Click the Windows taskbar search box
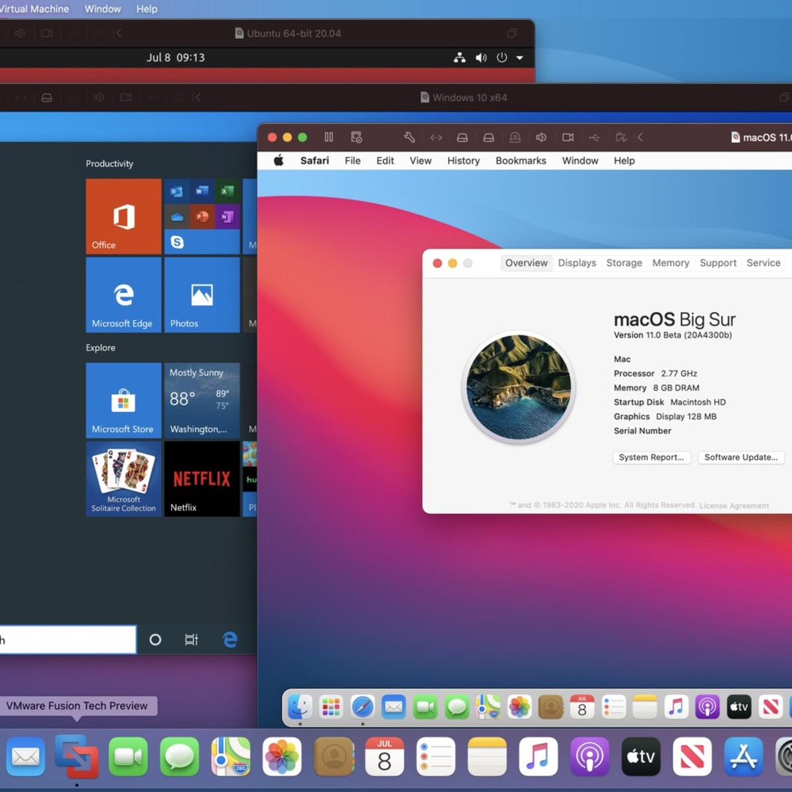The height and width of the screenshot is (792, 792). tap(67, 640)
